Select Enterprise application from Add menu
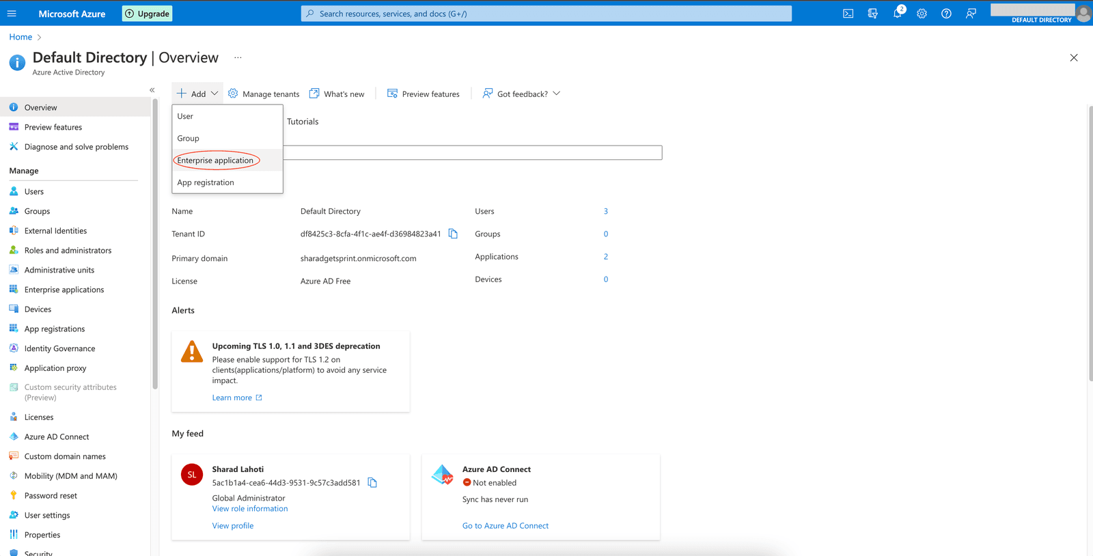 (215, 161)
